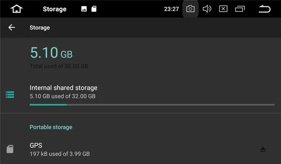Tap the Portable storage section header

pyautogui.click(x=51, y=127)
